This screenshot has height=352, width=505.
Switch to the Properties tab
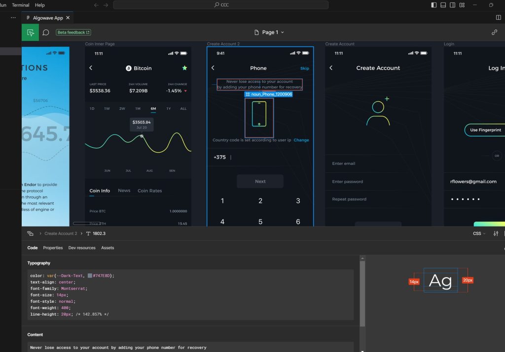pos(53,248)
